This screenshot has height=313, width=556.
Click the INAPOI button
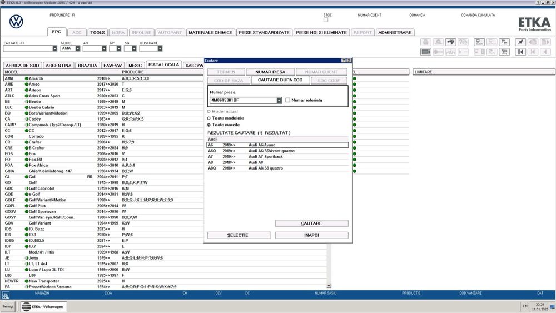click(311, 235)
